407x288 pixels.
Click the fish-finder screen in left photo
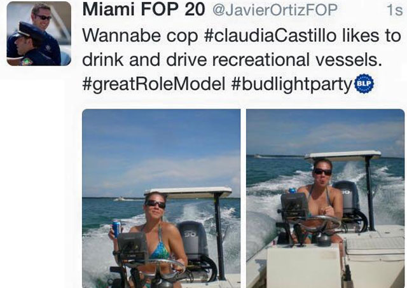click(x=133, y=247)
